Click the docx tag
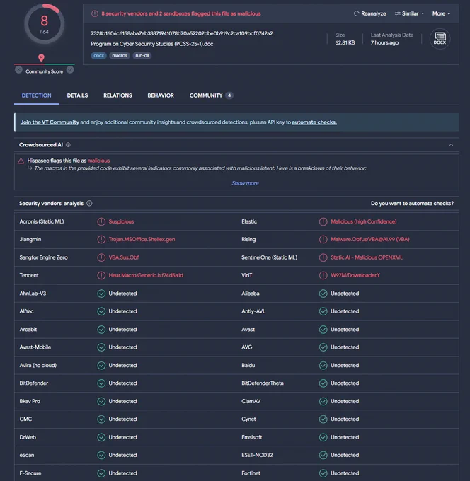Screen dimensions: 470x481 [98, 55]
